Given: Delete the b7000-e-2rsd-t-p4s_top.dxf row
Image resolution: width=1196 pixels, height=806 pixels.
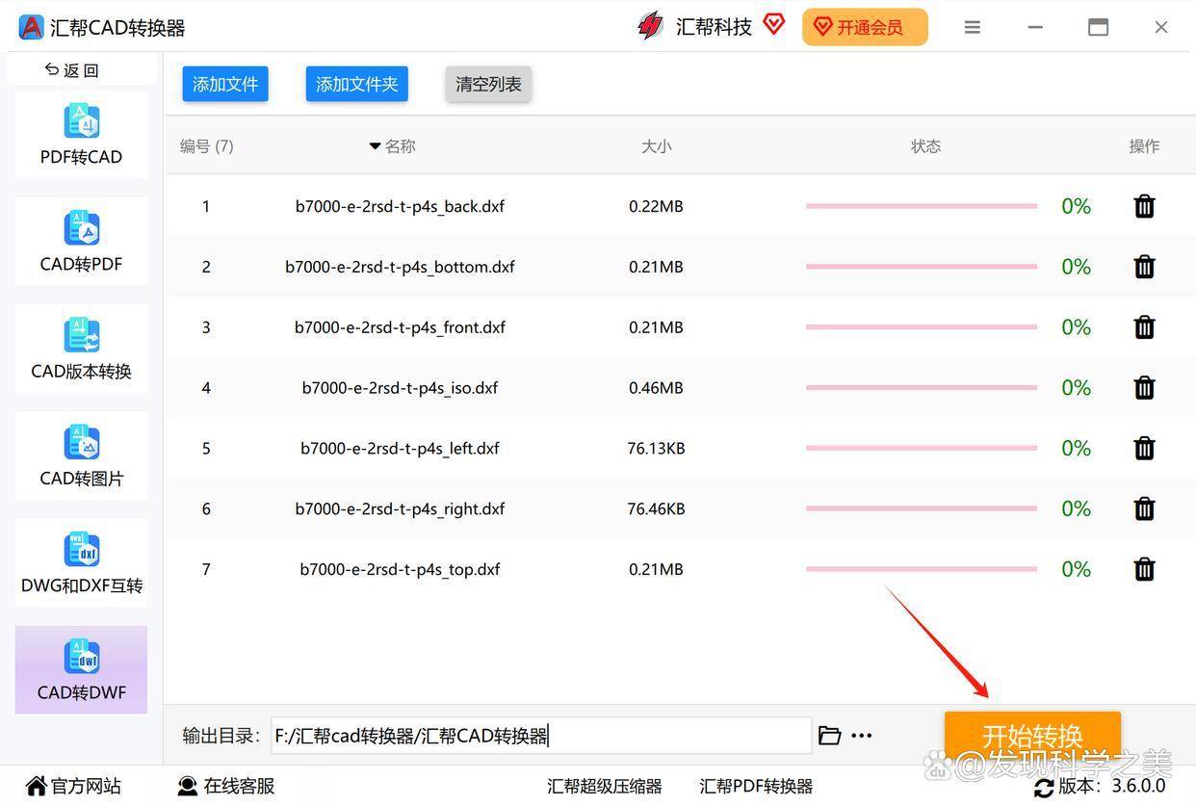Looking at the screenshot, I should [x=1144, y=569].
